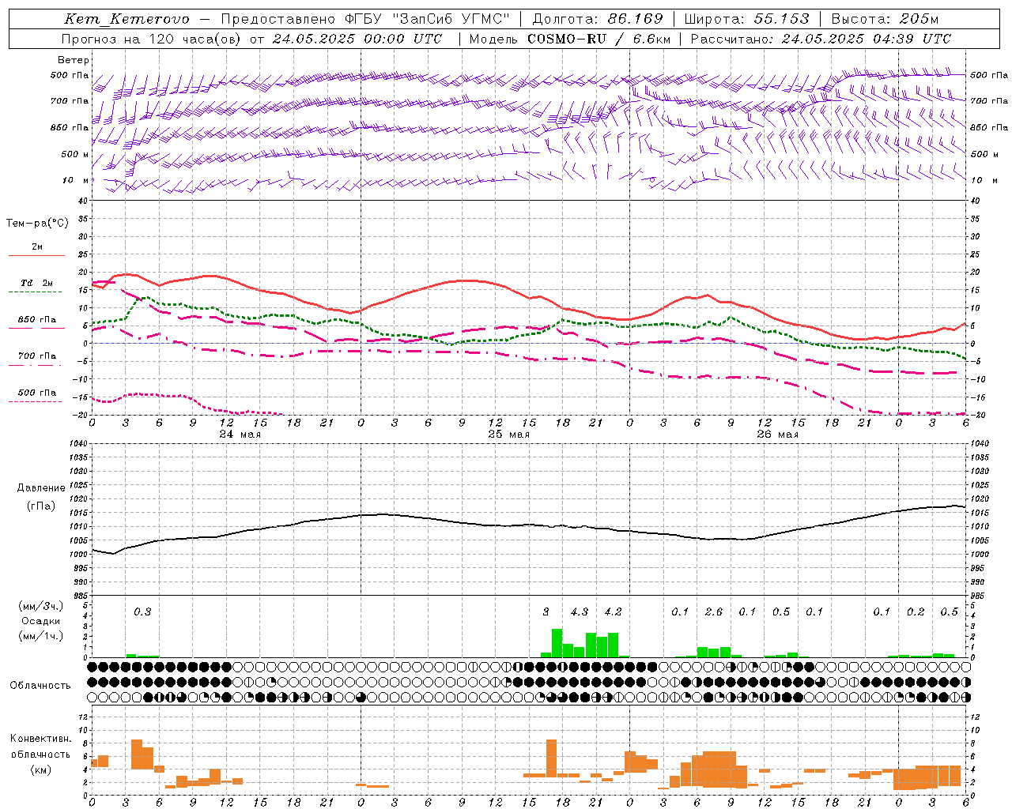Click '(км)' unit label under convective cloudiness
Screen dimensions: 1012x809
40,769
